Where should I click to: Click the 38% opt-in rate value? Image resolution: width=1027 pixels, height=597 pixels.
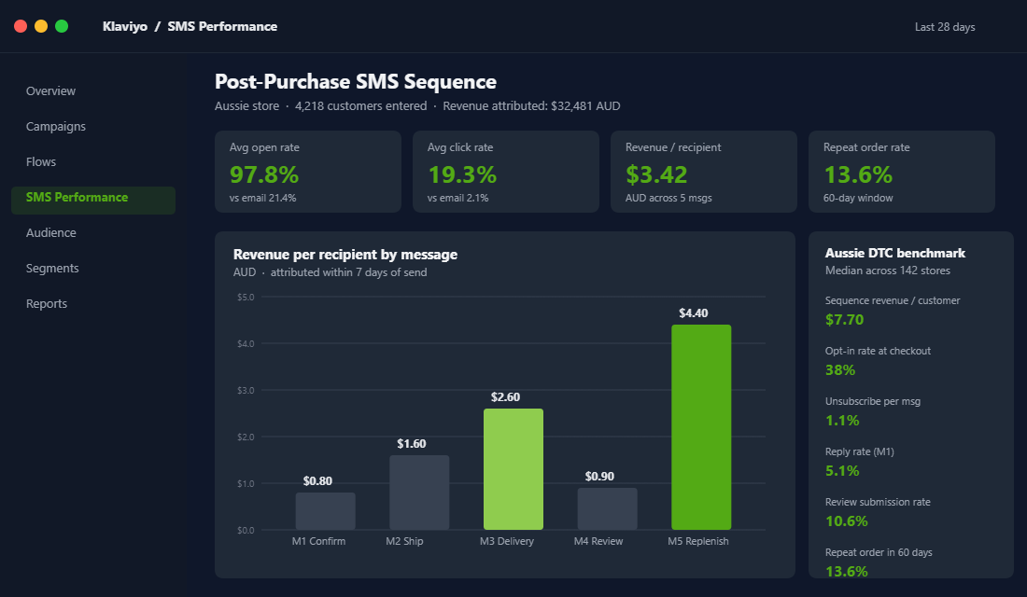pos(840,370)
